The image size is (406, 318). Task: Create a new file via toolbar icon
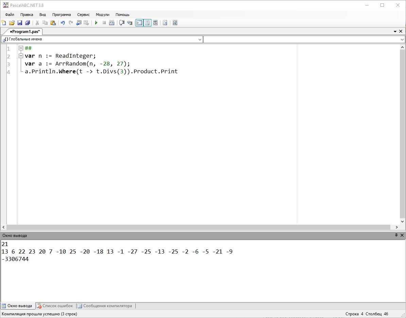pos(4,23)
